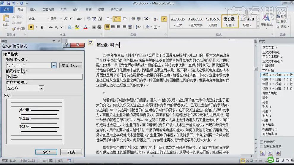Switch to the 视图 ribbon tab
The height and width of the screenshot is (165, 294).
pos(101,9)
